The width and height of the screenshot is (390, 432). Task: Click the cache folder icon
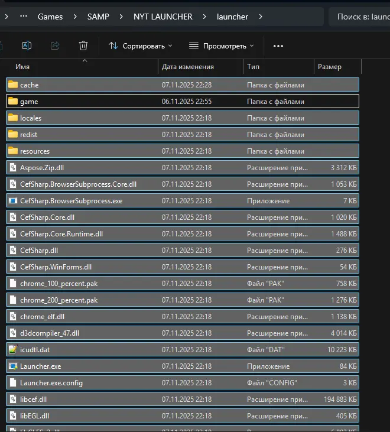tap(13, 85)
